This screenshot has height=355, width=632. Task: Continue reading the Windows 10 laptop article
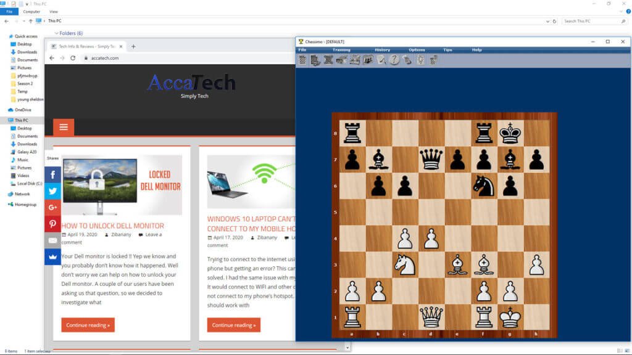pos(234,325)
